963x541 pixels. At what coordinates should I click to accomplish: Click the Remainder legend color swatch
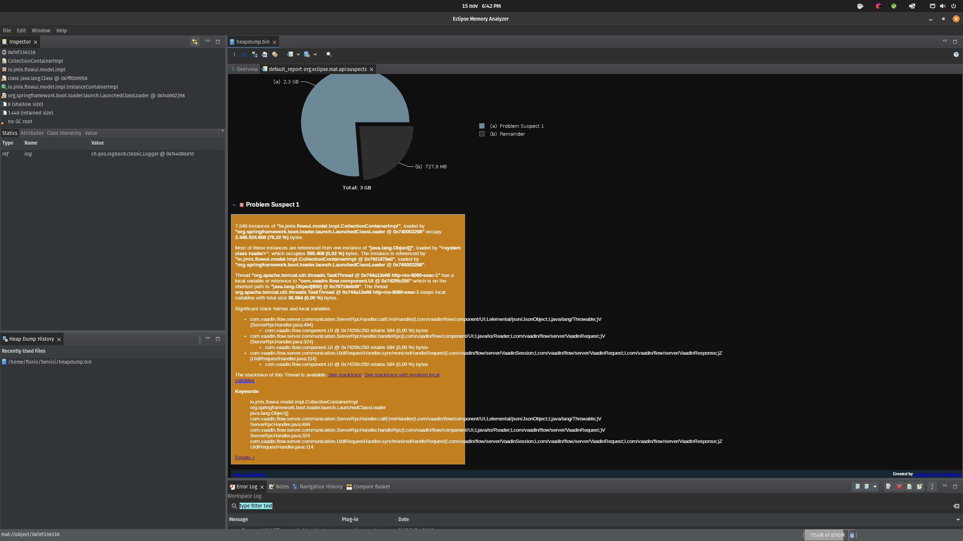point(482,134)
